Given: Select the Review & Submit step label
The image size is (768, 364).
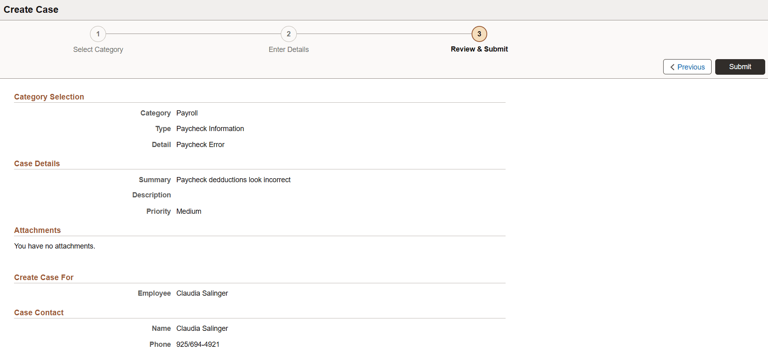Looking at the screenshot, I should tap(479, 49).
